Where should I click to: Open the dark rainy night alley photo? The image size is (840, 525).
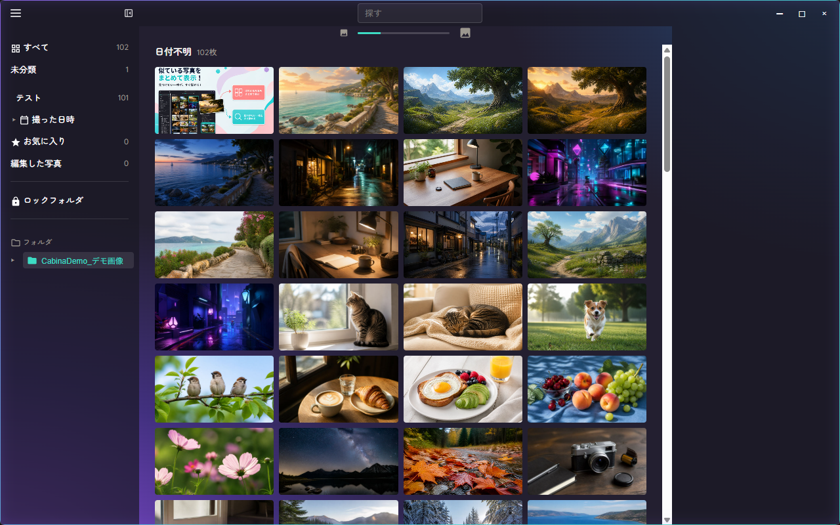[339, 173]
